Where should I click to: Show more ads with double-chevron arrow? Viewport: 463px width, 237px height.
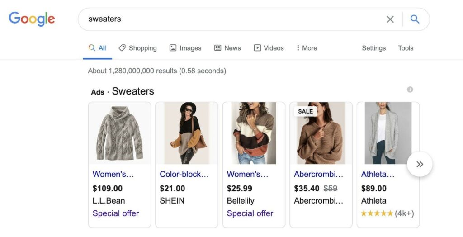click(x=420, y=164)
